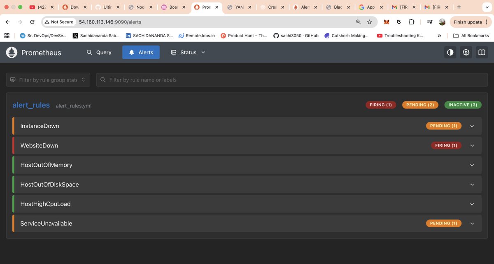Show more bookmarks overflow chevron
The width and height of the screenshot is (494, 264).
(440, 36)
